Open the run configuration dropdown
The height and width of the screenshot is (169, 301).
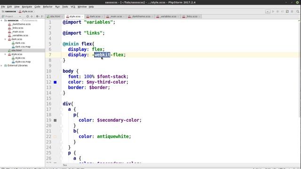pos(268,11)
